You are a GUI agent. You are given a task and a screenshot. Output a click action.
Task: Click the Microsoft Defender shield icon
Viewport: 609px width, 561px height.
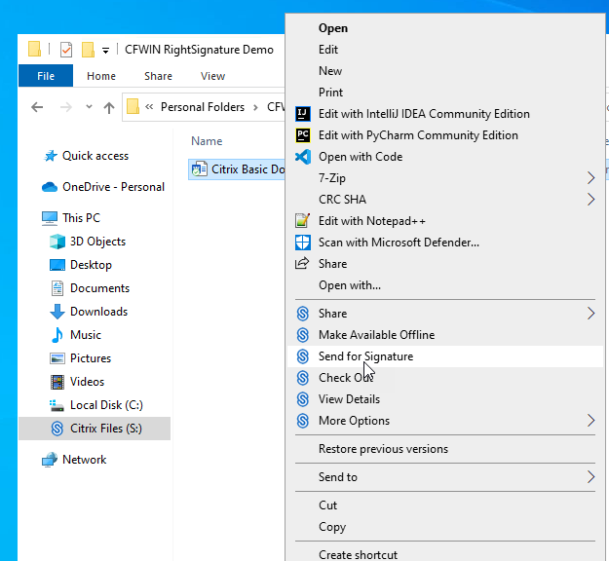pos(302,243)
